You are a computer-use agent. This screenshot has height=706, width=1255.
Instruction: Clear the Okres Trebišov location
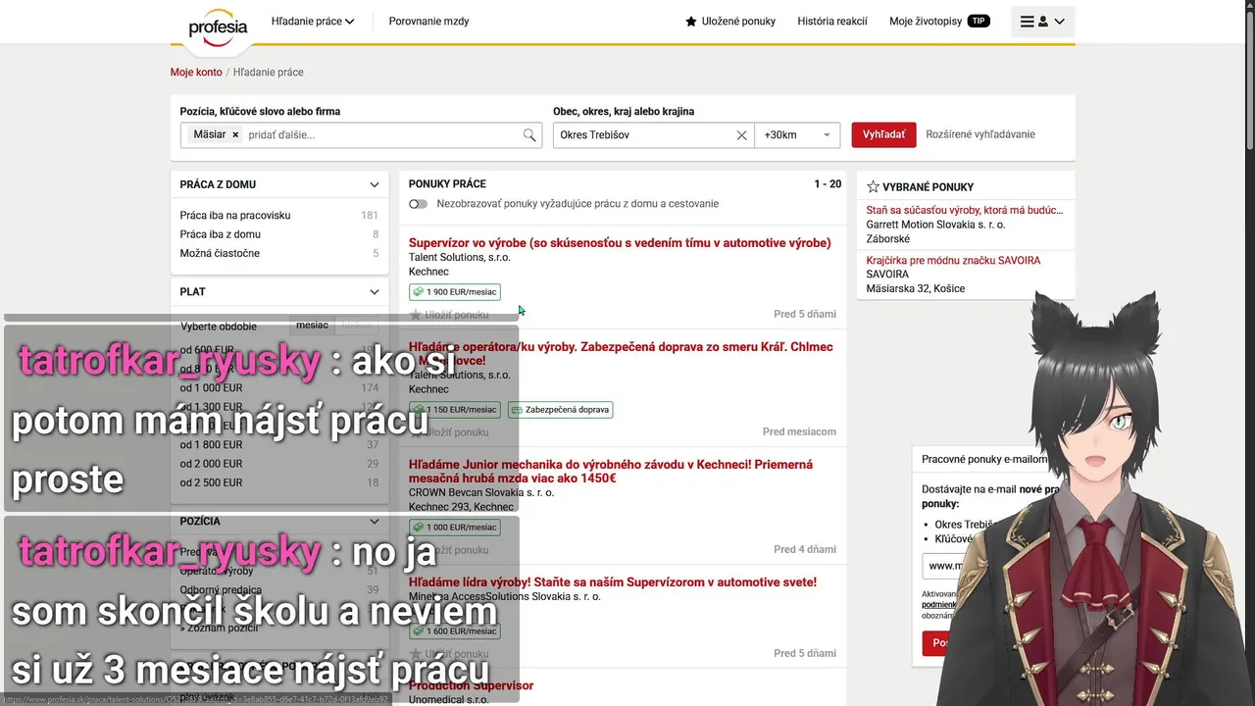pyautogui.click(x=741, y=135)
